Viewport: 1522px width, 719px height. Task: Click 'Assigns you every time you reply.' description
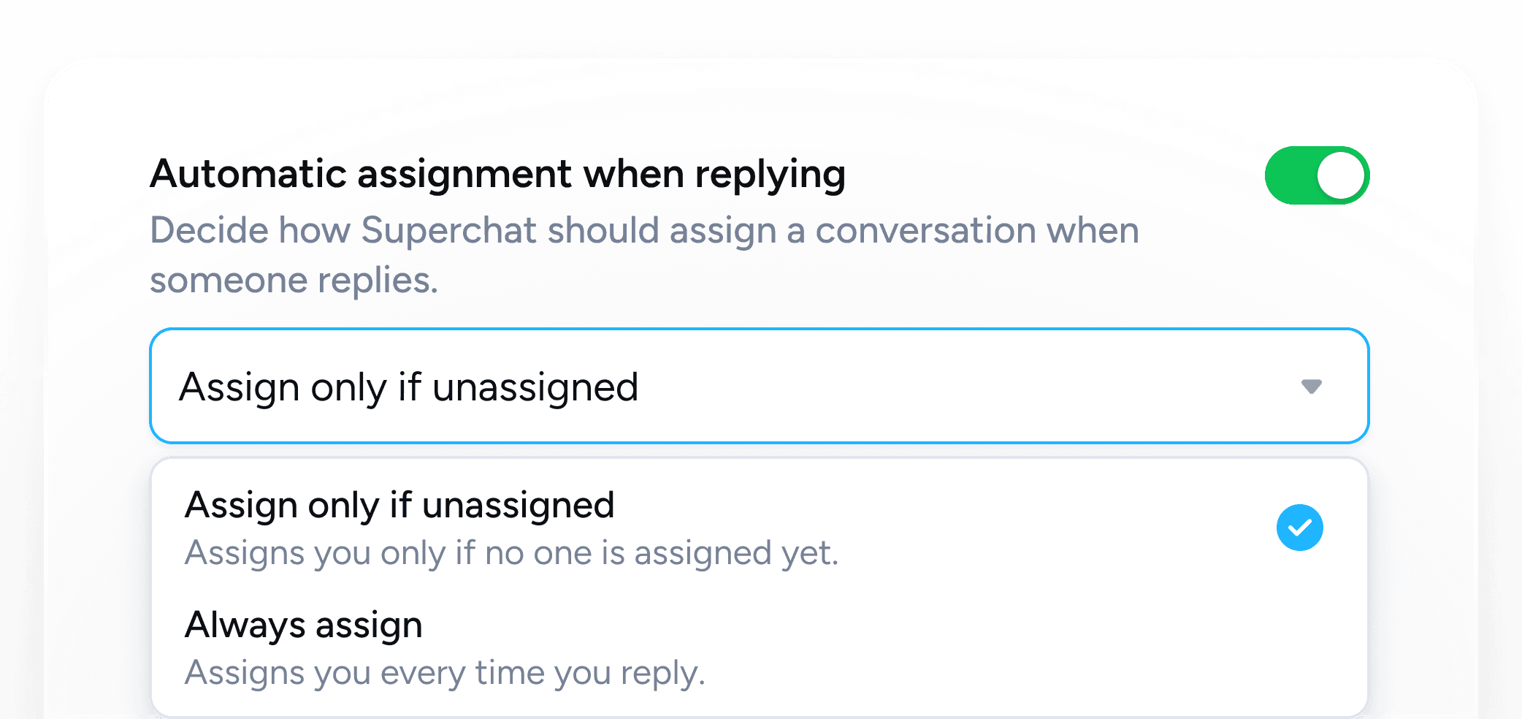pos(444,673)
